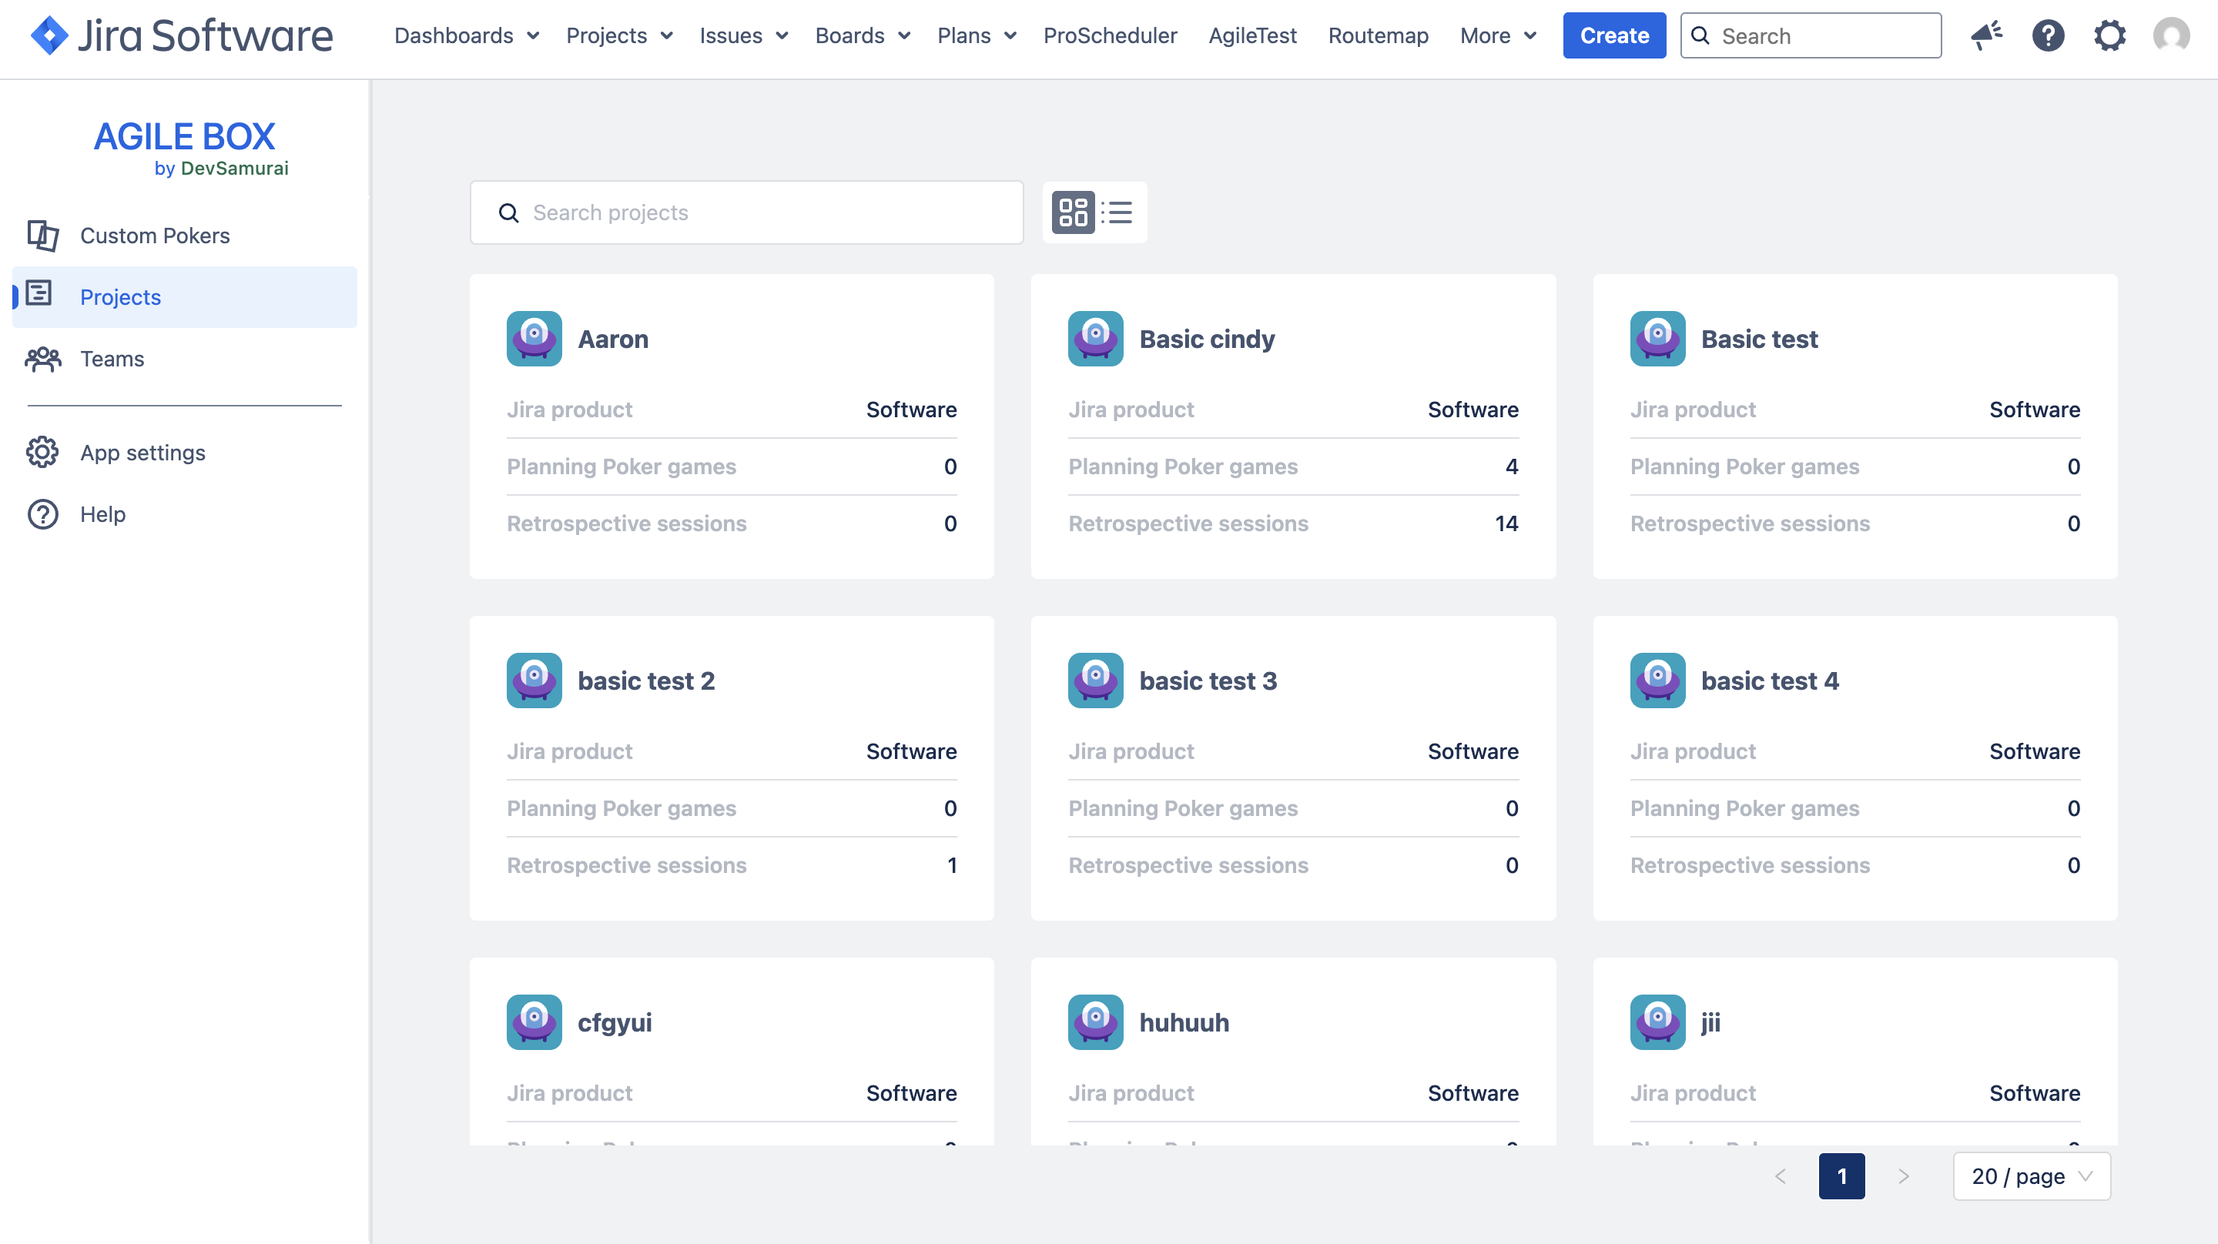This screenshot has width=2218, height=1244.
Task: Open Jira administration gear icon
Action: [x=2109, y=35]
